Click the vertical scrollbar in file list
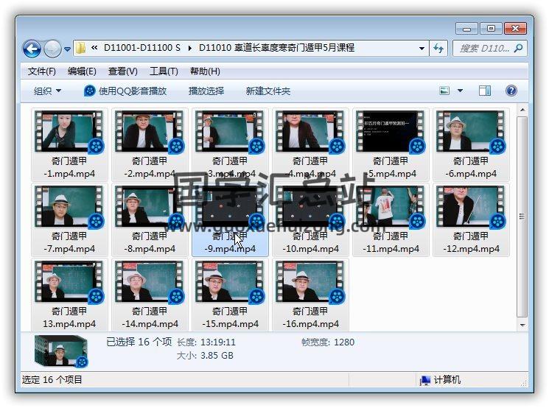Image resolution: width=549 pixels, height=408 pixels. tap(522, 217)
